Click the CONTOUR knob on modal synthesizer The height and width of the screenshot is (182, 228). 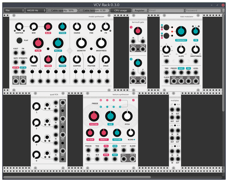(x=19, y=27)
